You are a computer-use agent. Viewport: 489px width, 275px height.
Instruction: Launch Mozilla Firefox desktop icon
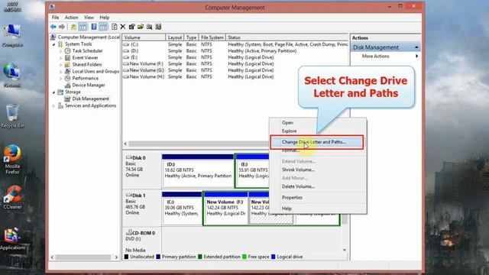[x=12, y=159]
